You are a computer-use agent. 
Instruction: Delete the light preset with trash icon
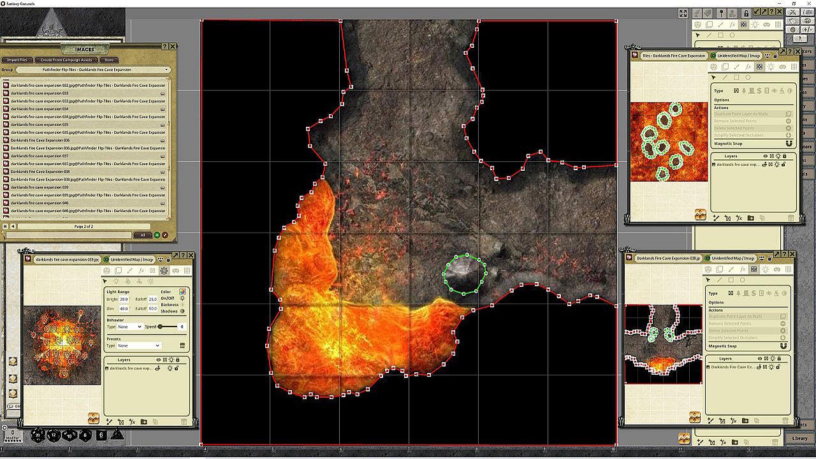[182, 346]
